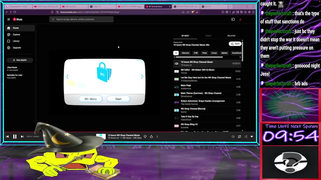
Task: Play Main Theme (Summer) - Wii Shop Channel
Action: pyautogui.click(x=207, y=94)
